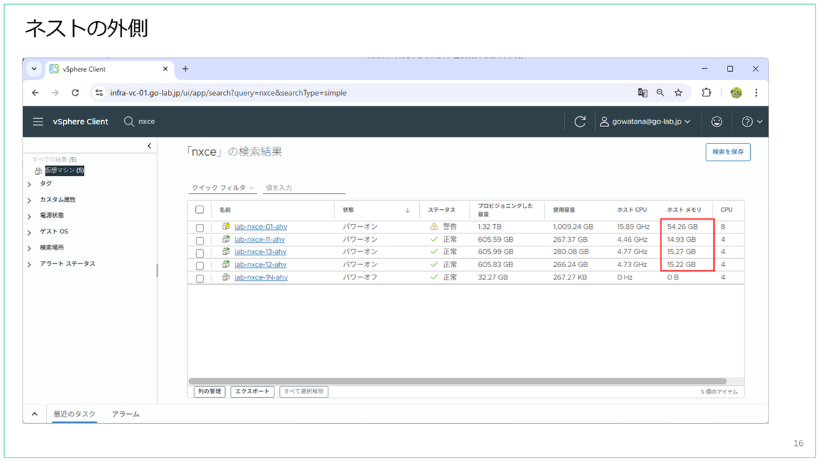Open the lab-nxce-11-ahv VM link
Viewport: 819px width, 461px height.
click(x=260, y=239)
